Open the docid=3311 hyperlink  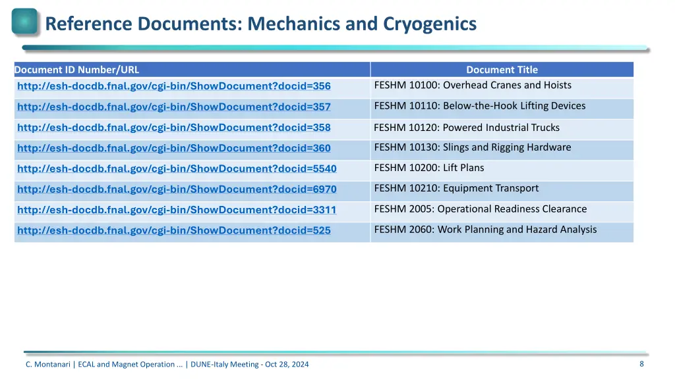177,210
